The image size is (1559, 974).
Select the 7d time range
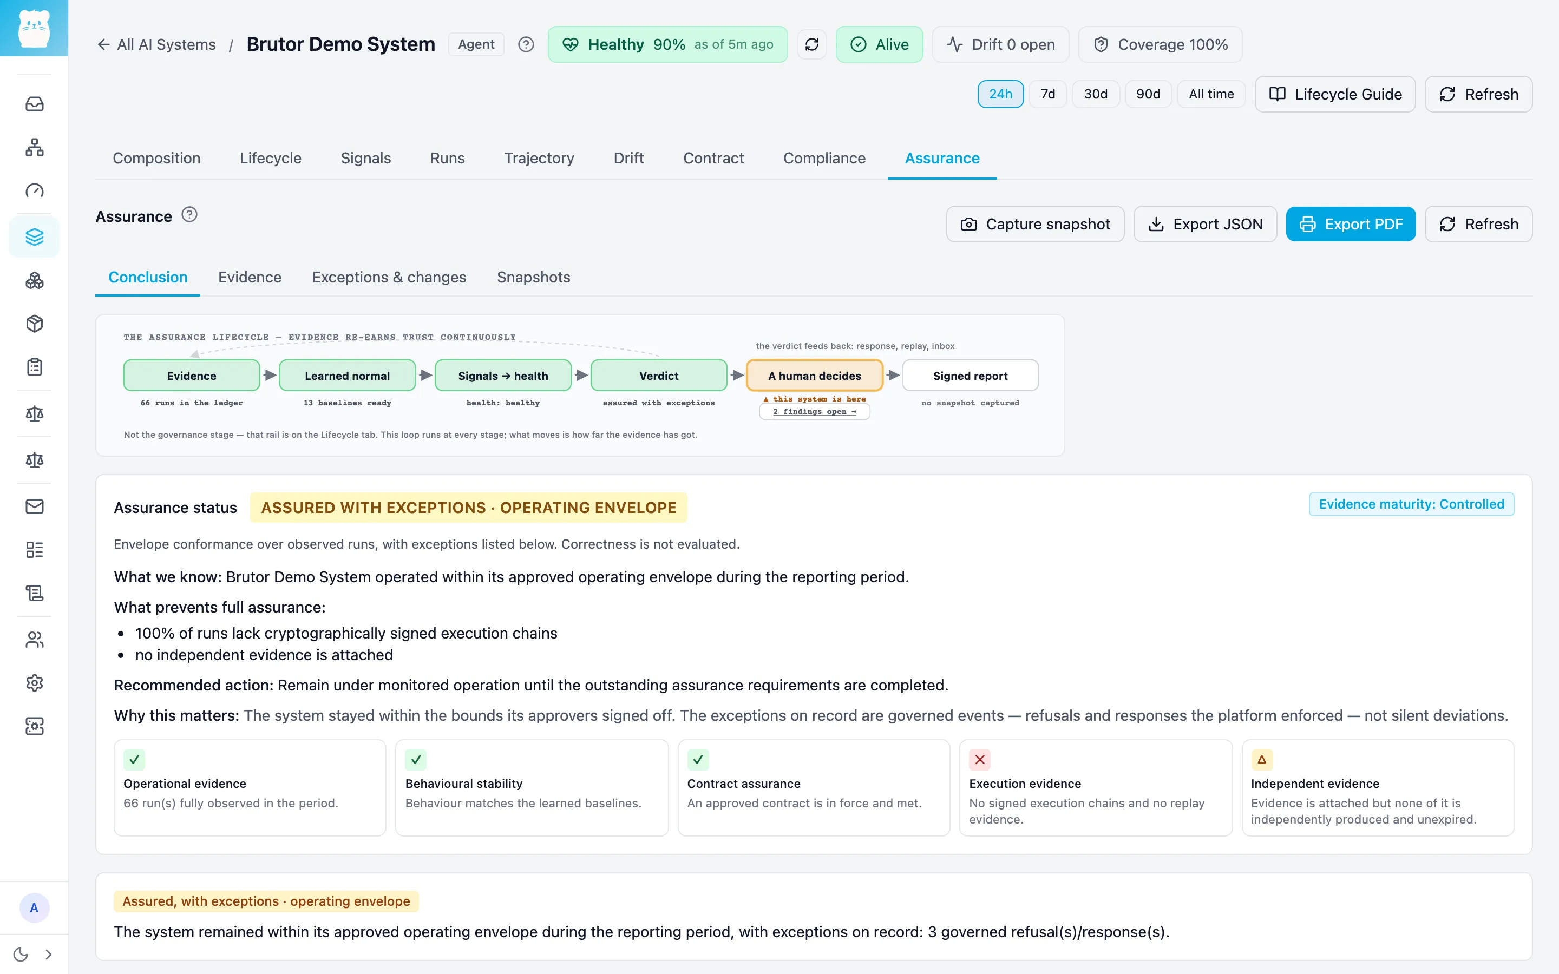tap(1047, 94)
